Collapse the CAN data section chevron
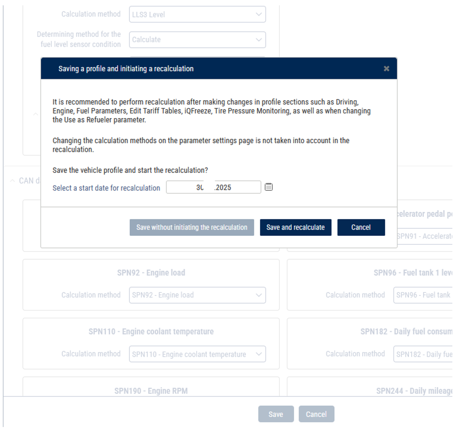The height and width of the screenshot is (430, 464). [x=12, y=181]
